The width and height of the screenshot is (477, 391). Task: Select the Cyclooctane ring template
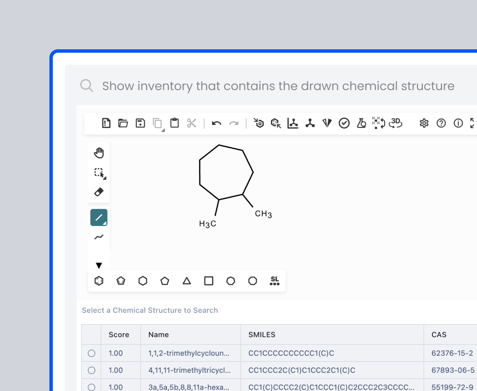point(253,281)
